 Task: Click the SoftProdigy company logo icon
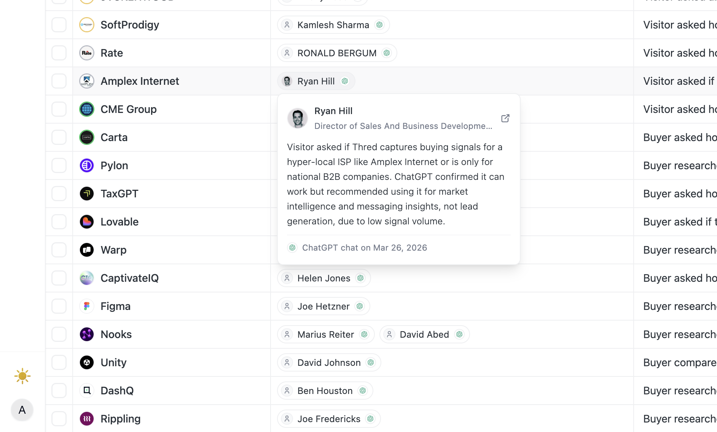[x=87, y=25]
